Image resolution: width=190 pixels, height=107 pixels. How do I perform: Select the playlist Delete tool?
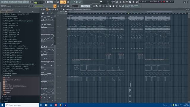point(51,9)
